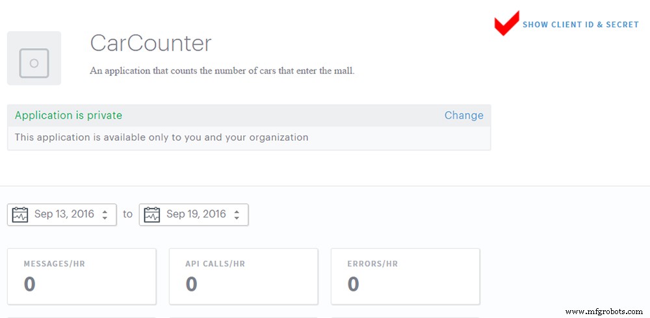650x318 pixels.
Task: Decrease end date using the down arrow
Action: point(237,218)
